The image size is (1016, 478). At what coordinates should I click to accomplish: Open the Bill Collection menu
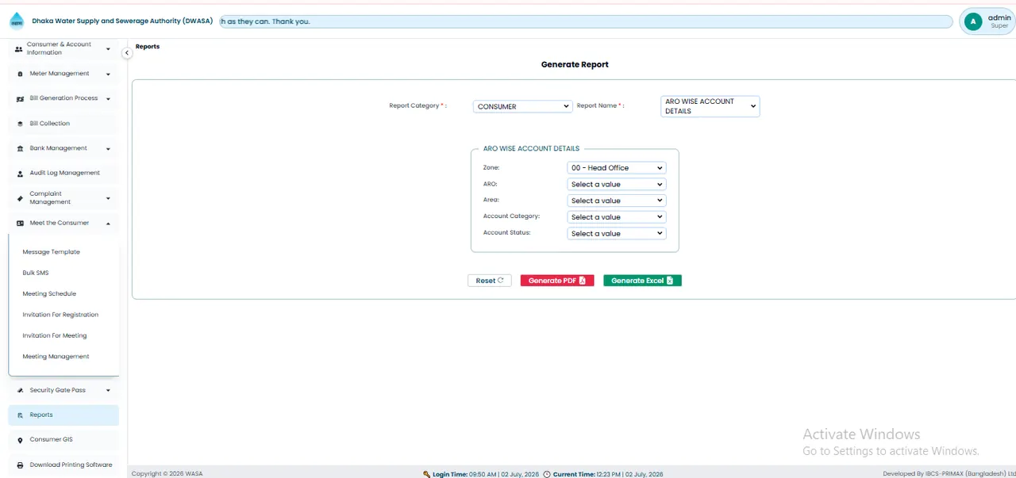(63, 124)
